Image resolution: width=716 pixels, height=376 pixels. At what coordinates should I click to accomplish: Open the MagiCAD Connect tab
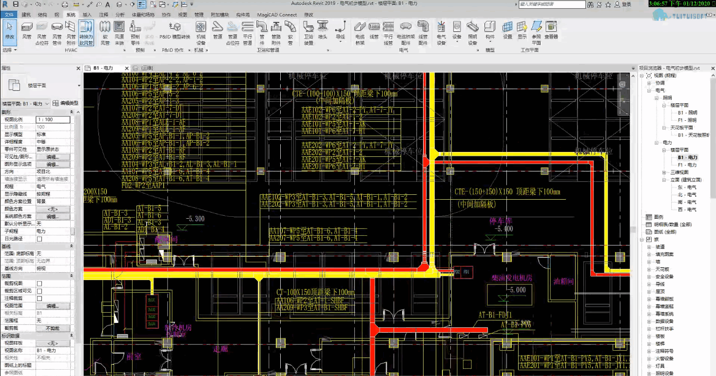[x=277, y=15]
